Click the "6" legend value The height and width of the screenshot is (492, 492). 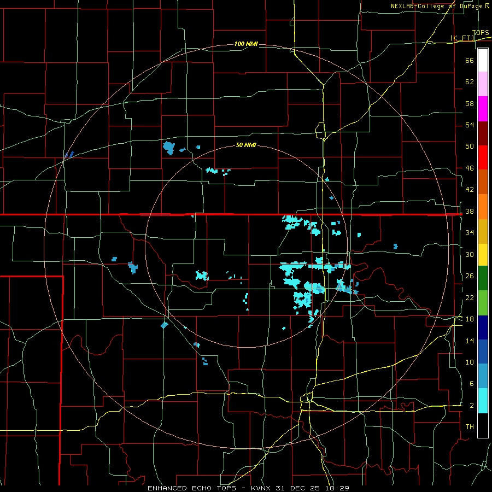point(471,384)
